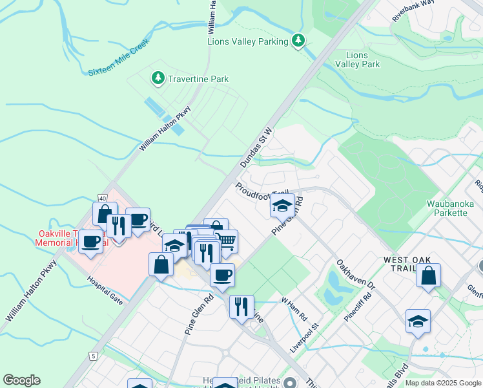Click the Google logo

click(x=21, y=380)
